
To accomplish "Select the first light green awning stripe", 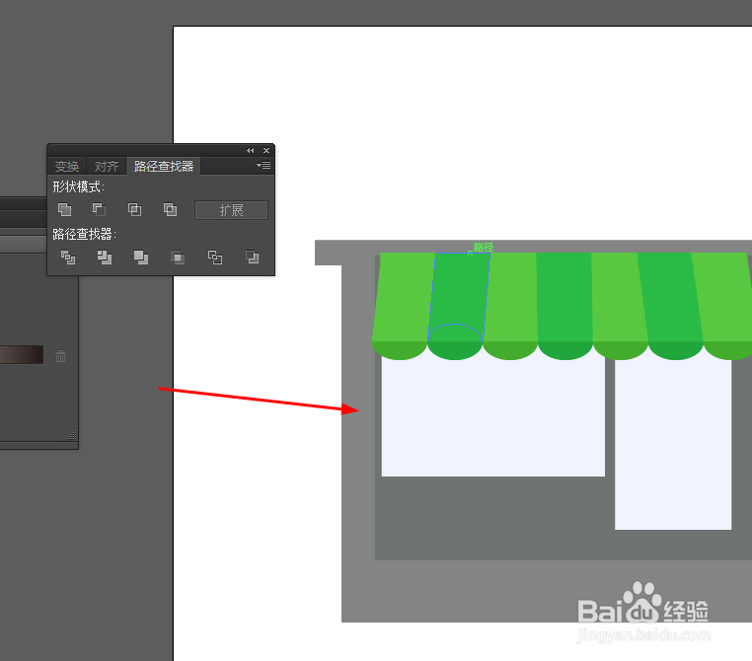I will [404, 296].
